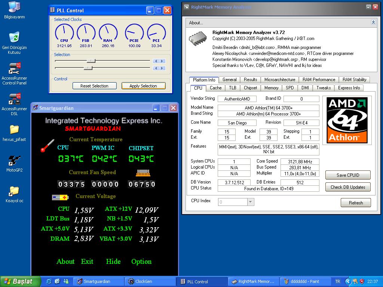Click the battery voltage icon in Smartguardian
The image size is (383, 287).
coord(60,197)
